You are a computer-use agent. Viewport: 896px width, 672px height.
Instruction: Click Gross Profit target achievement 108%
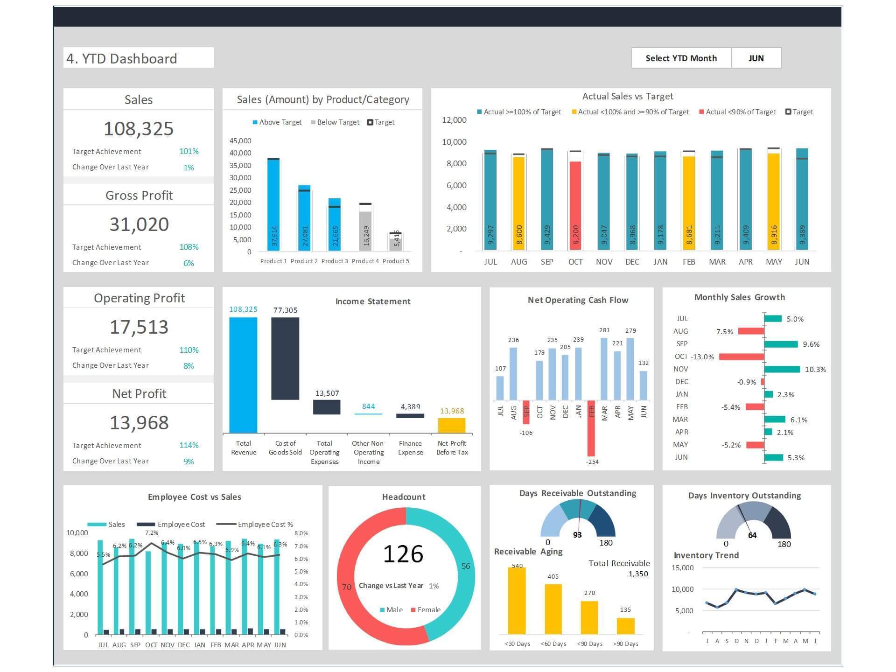coord(189,247)
